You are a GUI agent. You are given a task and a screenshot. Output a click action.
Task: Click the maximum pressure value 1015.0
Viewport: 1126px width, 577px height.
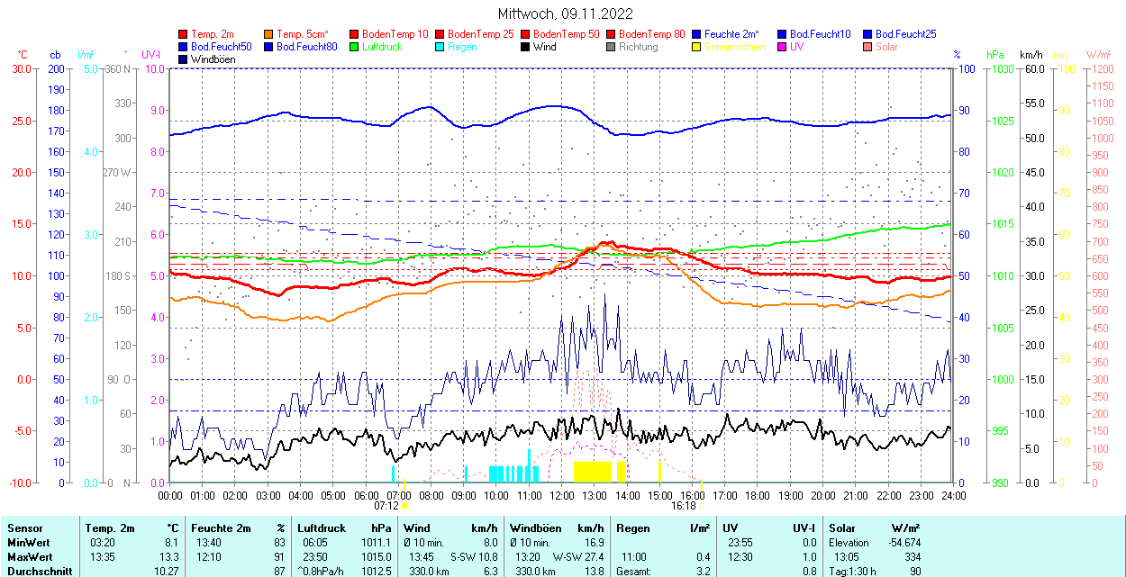[377, 557]
